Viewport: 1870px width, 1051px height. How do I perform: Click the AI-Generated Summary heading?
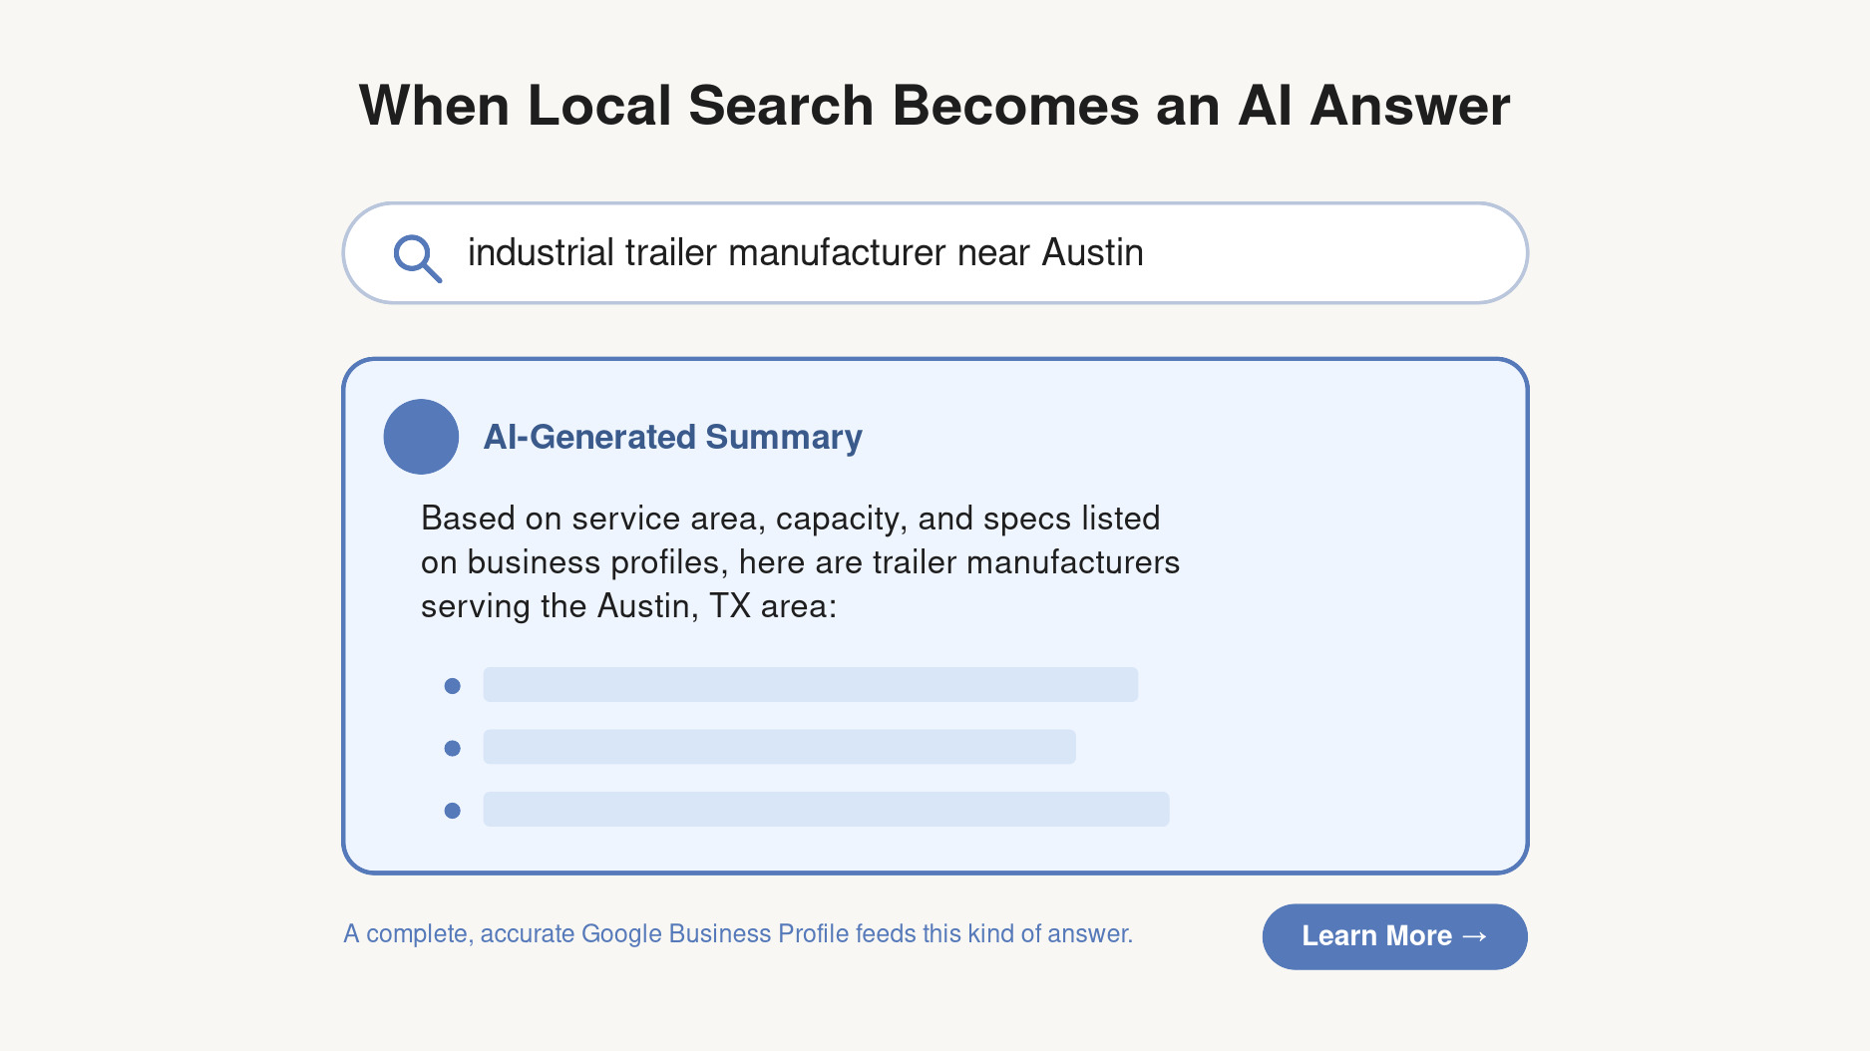coord(672,437)
